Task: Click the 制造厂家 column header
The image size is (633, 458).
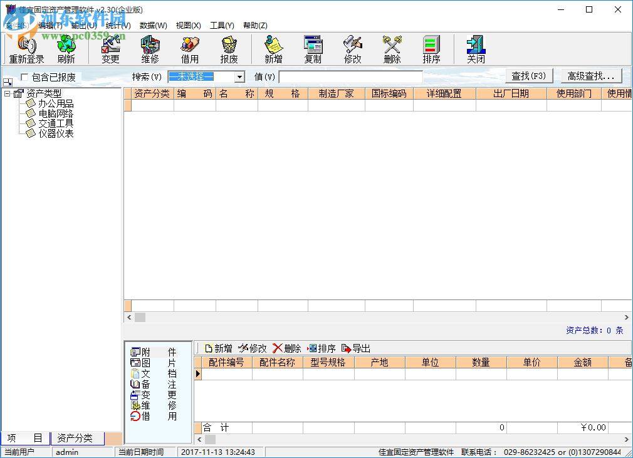Action: pos(337,93)
